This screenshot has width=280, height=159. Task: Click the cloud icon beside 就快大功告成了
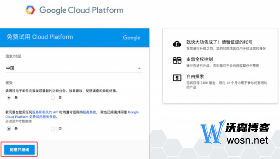tap(177, 44)
